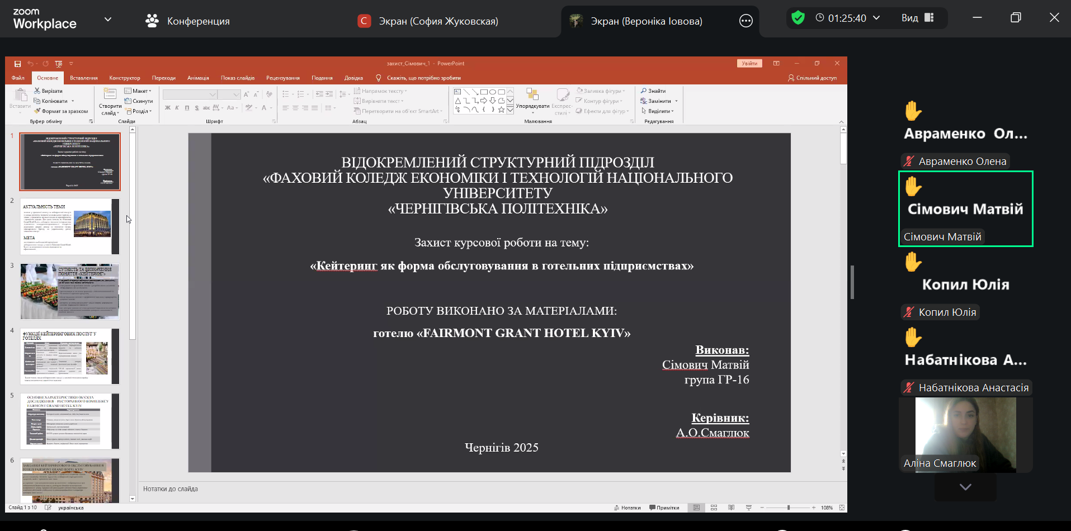This screenshot has width=1071, height=531.
Task: Click the Find (Знайти) magnifier icon
Action: (644, 91)
